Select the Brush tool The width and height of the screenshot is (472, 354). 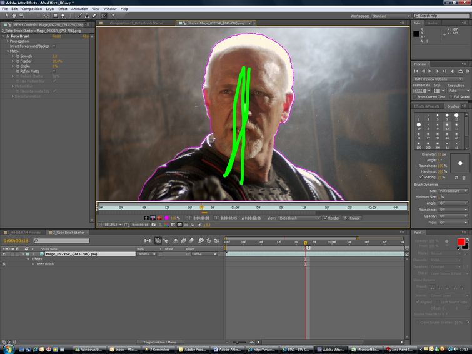[x=80, y=16]
